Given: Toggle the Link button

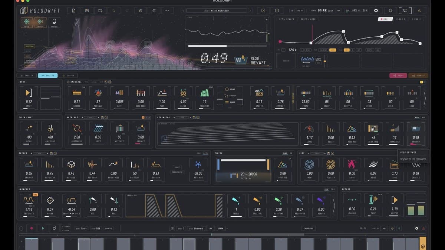Looking at the screenshot, I should (210, 229).
